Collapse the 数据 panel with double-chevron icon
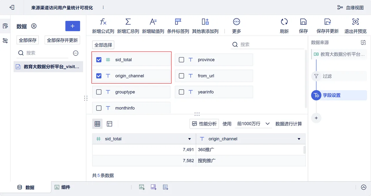Screen dimensions: 371x196 [34, 26]
